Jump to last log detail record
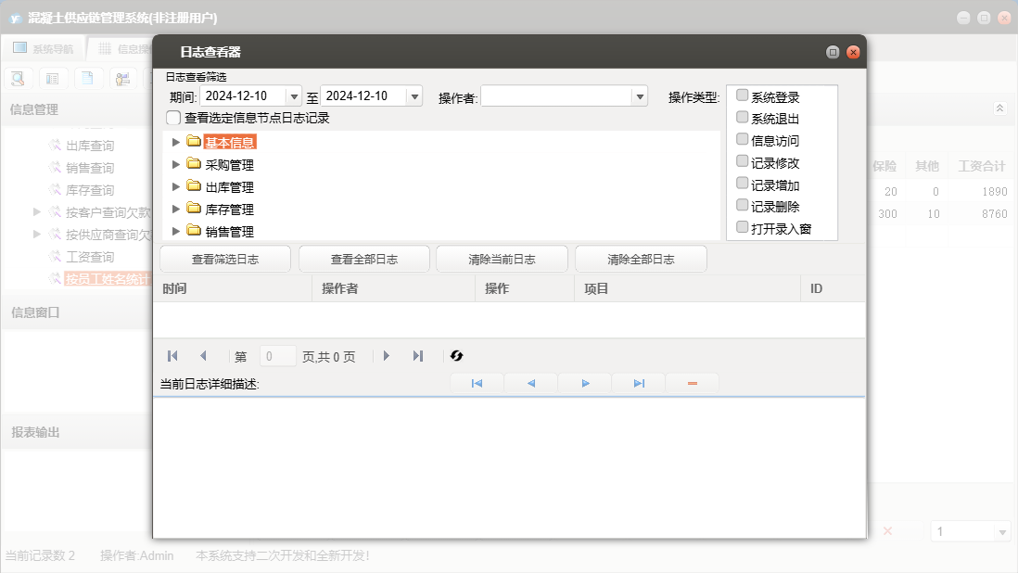The width and height of the screenshot is (1018, 573). tap(639, 383)
